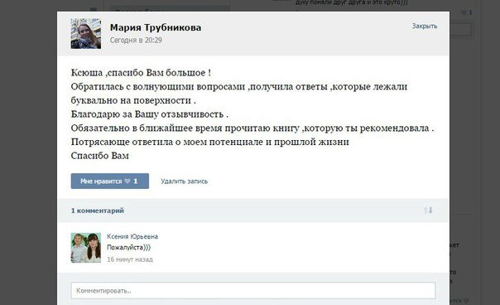Click dimmed background text above the popup

pos(351,2)
